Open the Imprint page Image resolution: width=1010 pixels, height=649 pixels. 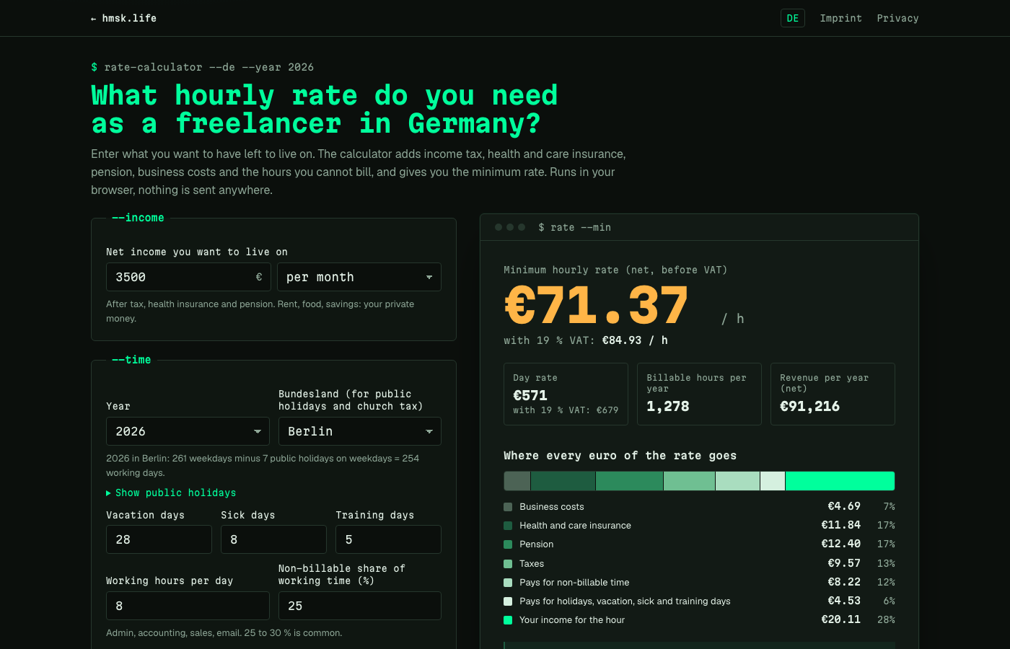[x=841, y=18]
